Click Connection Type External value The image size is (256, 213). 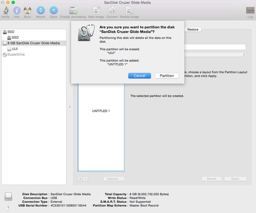click(x=56, y=202)
